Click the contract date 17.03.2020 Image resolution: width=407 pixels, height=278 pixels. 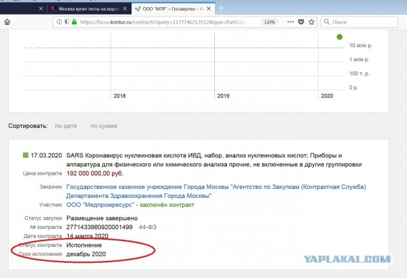click(46, 155)
